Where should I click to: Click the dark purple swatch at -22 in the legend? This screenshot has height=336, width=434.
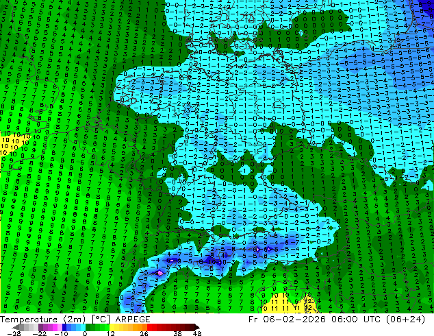coord(40,327)
